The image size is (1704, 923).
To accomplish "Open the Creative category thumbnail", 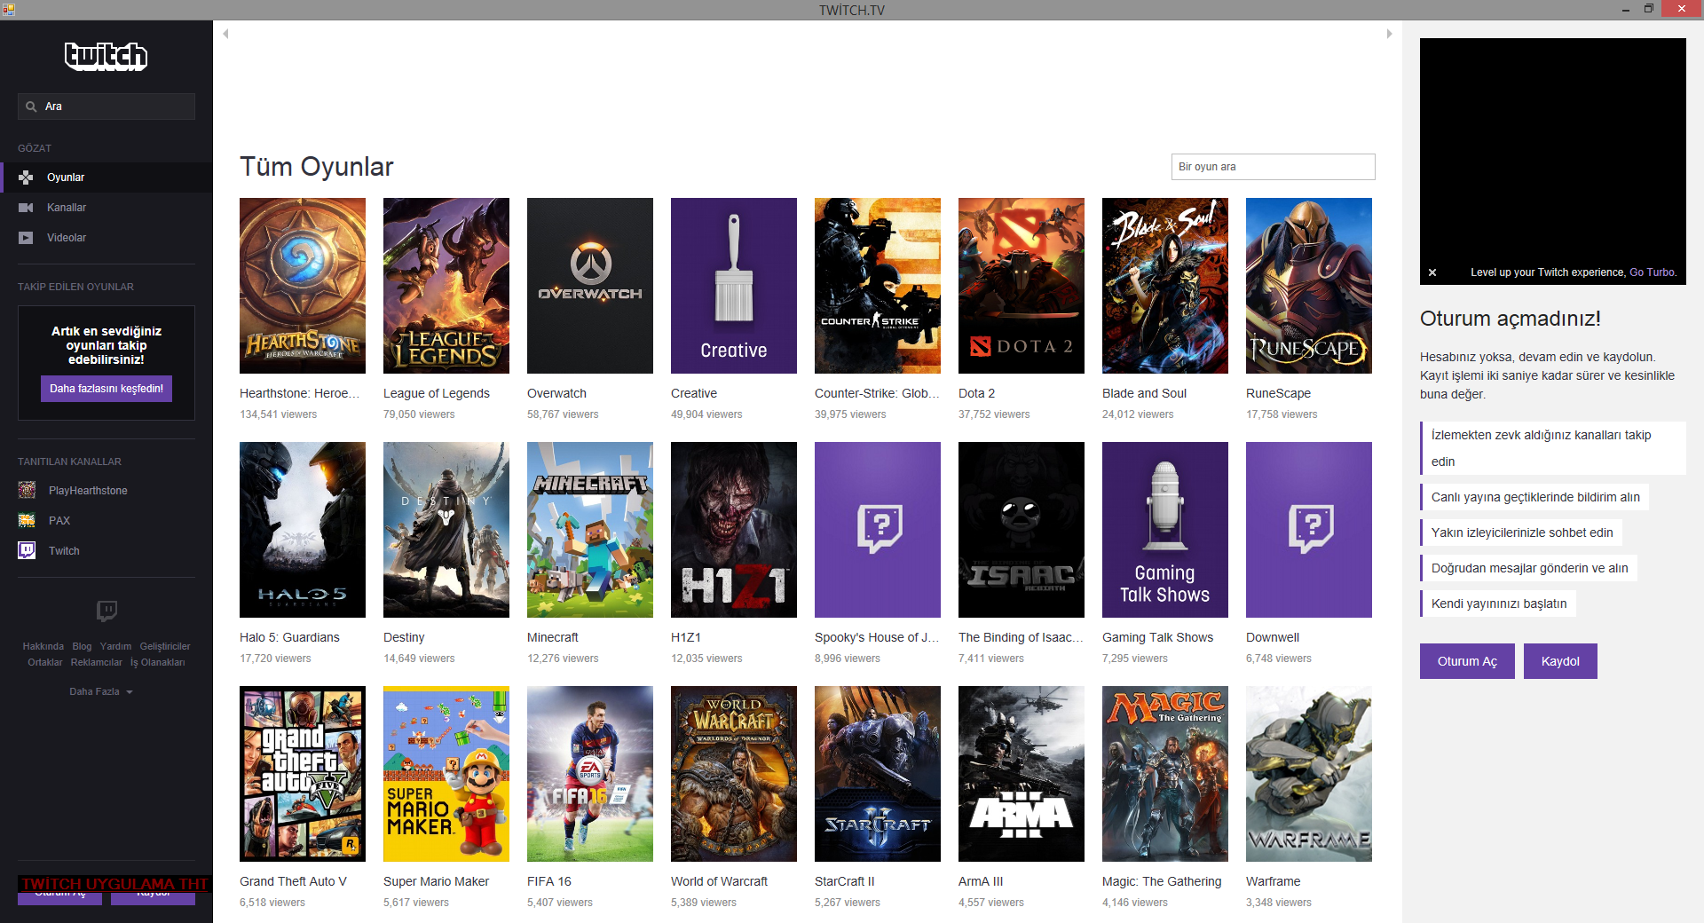I will [x=734, y=286].
